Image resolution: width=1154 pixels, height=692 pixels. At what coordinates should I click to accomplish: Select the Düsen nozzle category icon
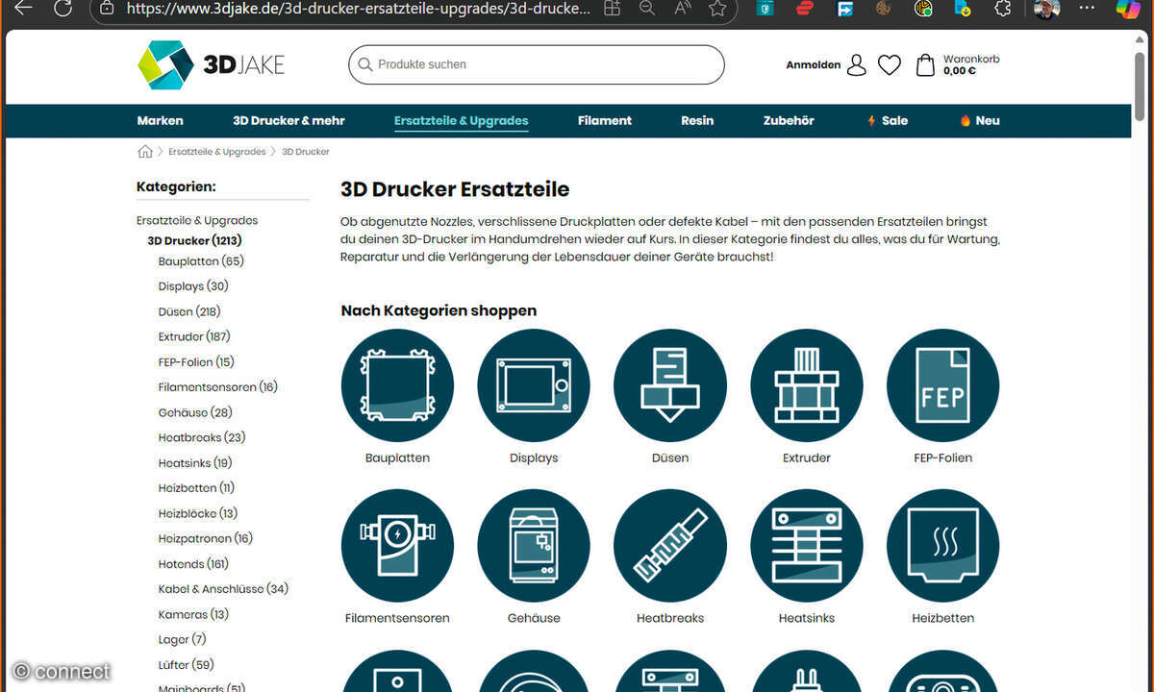click(x=670, y=384)
